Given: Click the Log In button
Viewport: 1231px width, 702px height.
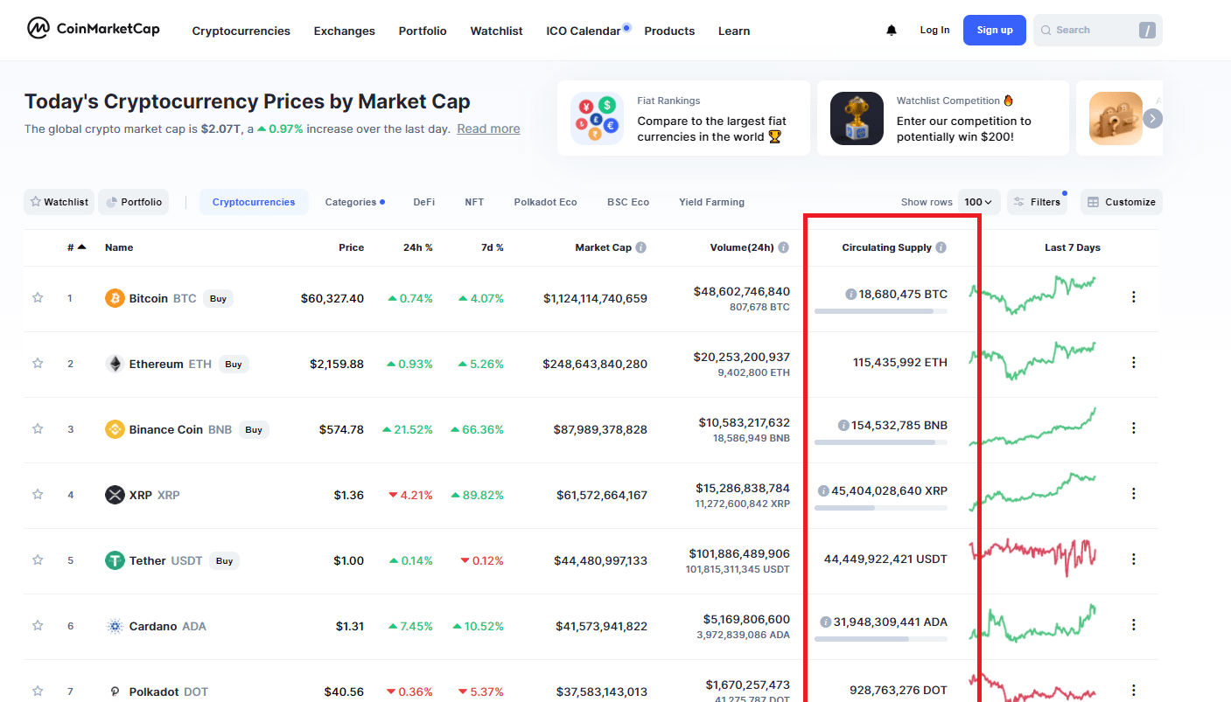Looking at the screenshot, I should [934, 30].
